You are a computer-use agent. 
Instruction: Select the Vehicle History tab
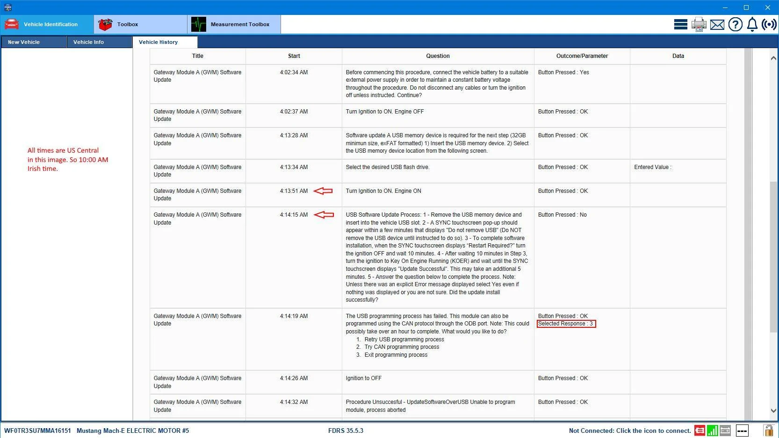point(165,42)
